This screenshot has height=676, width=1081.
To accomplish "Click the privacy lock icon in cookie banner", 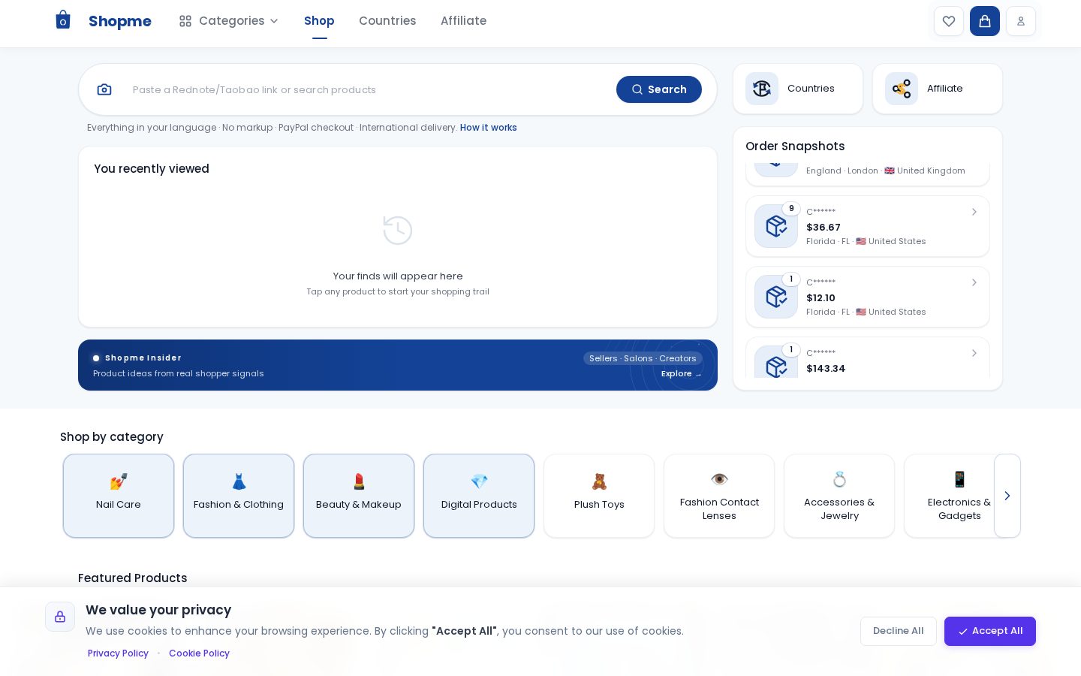I will pos(60,617).
